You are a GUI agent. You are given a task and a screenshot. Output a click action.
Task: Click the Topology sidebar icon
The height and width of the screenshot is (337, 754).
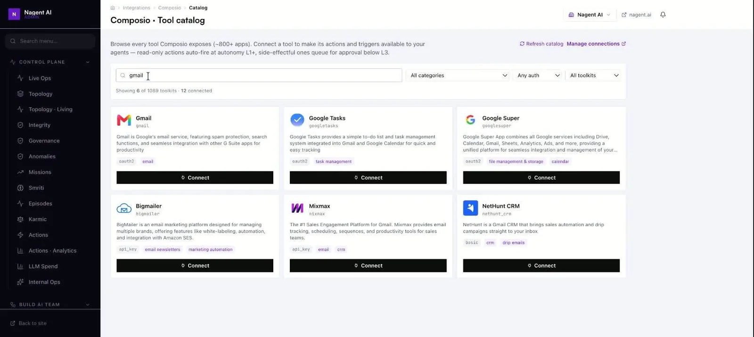(20, 94)
